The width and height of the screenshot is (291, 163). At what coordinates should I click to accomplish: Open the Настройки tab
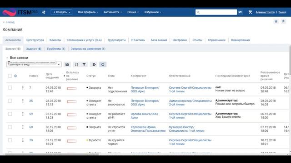click(x=180, y=40)
